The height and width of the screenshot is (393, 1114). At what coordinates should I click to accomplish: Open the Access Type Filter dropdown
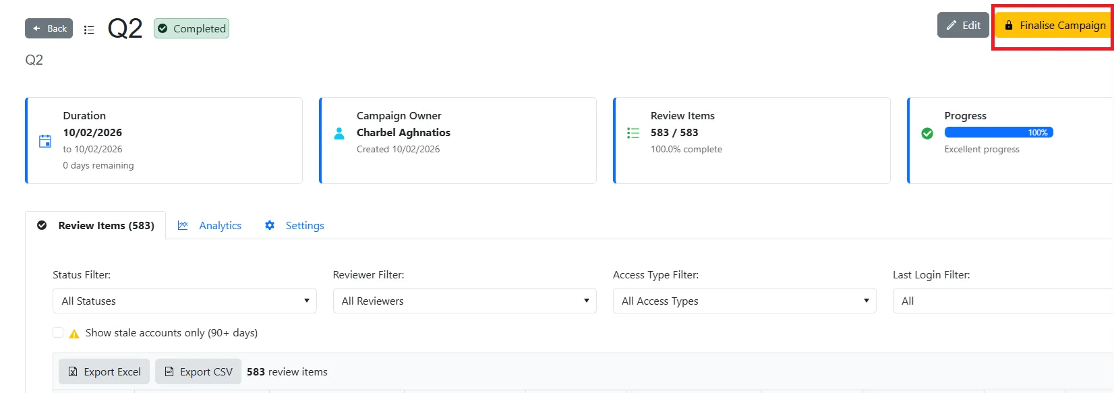pos(744,301)
